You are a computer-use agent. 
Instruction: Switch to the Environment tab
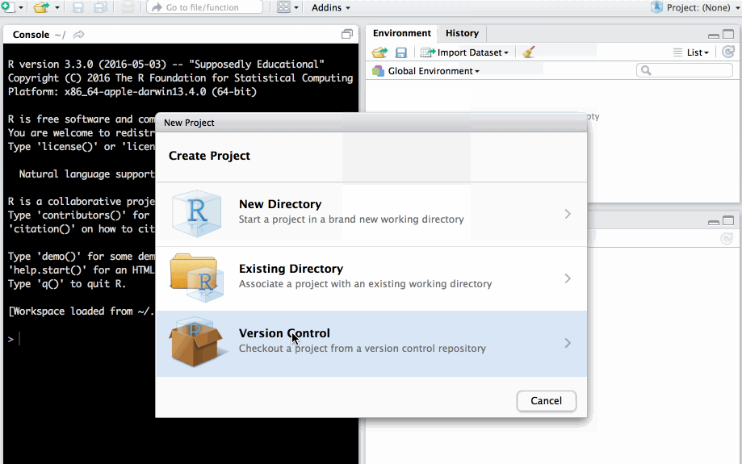[x=402, y=33]
